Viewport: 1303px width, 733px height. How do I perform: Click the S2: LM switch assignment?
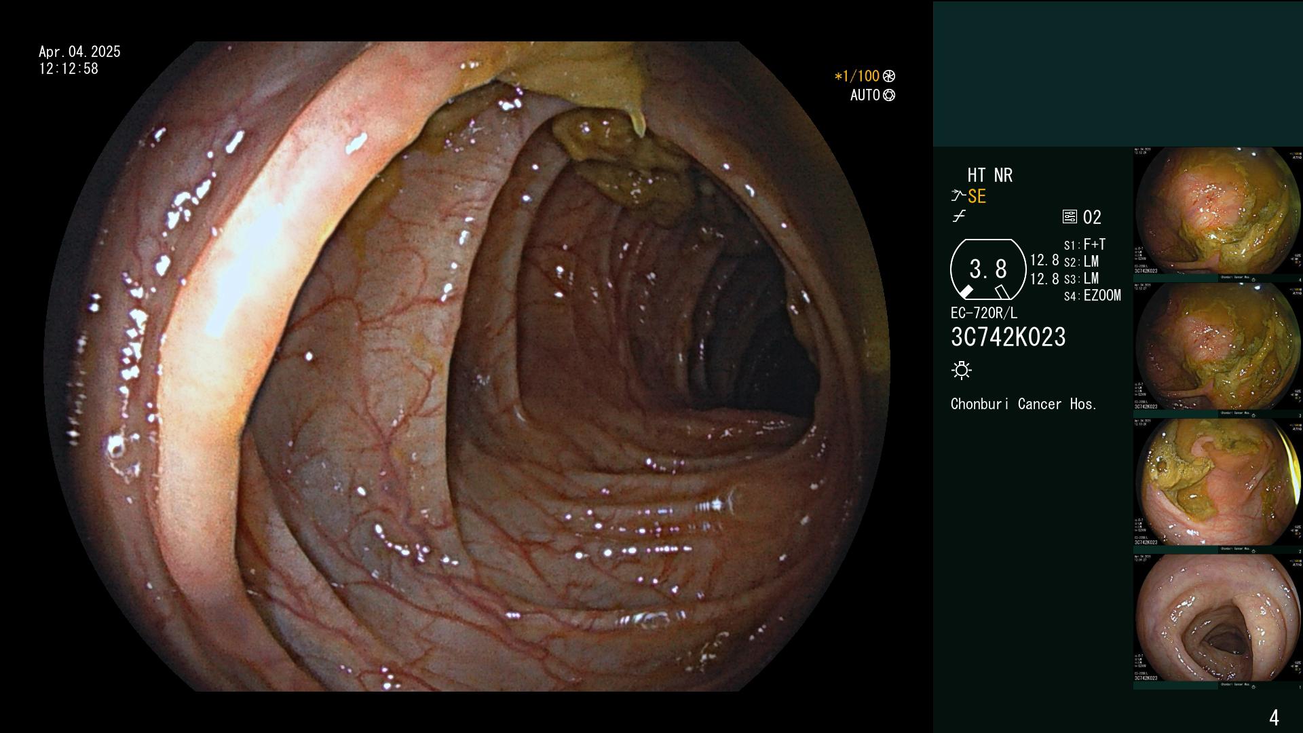pyautogui.click(x=1081, y=262)
